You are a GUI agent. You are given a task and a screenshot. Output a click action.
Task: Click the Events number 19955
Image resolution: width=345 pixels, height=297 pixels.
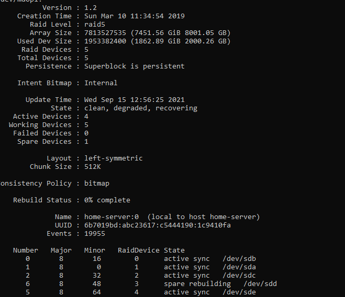coord(95,234)
